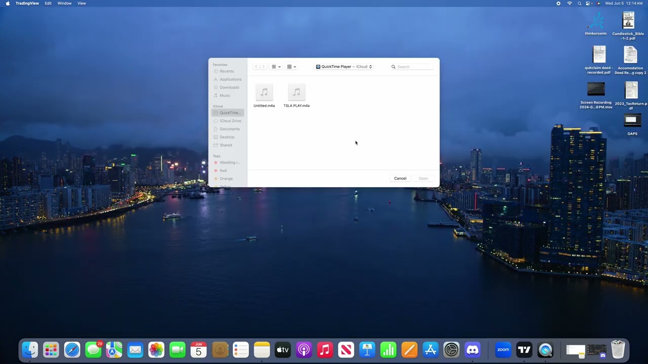Open FaceTime from the Dock

click(178, 349)
